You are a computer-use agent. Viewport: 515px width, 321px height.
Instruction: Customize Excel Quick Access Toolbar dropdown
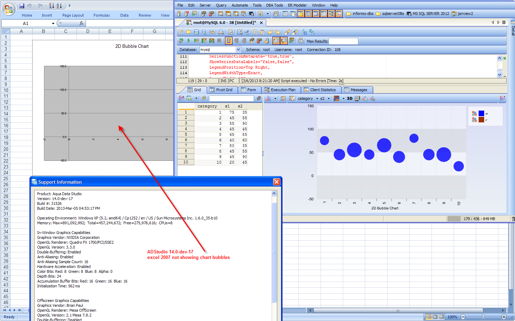click(69, 6)
